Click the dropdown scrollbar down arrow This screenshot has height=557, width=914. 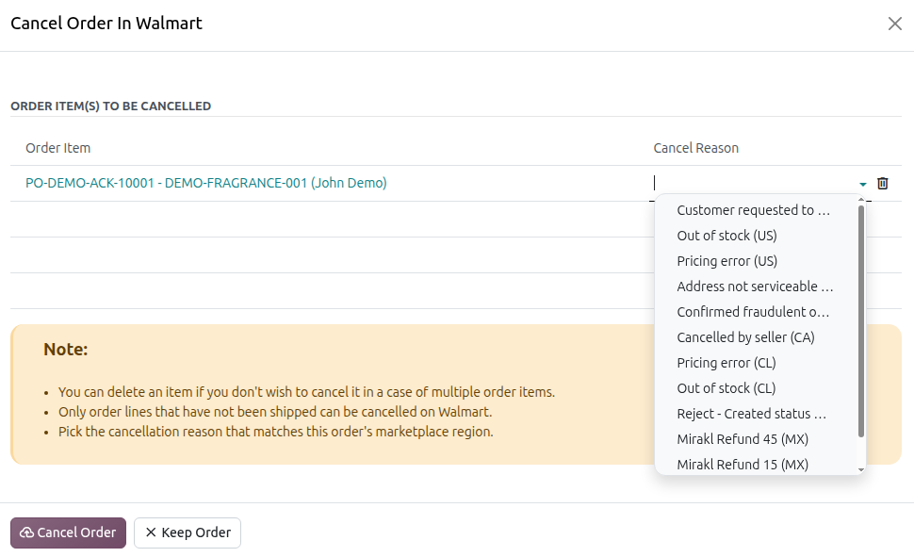coord(861,470)
